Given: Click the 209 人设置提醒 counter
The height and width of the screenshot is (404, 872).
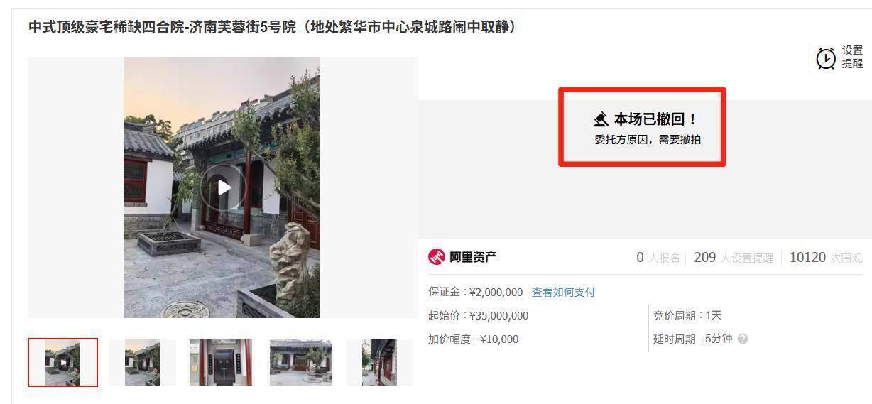Looking at the screenshot, I should [x=734, y=258].
